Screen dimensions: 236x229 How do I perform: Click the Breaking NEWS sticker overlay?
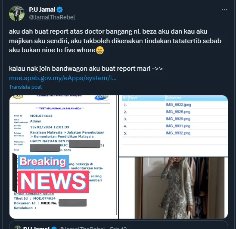coord(51,174)
